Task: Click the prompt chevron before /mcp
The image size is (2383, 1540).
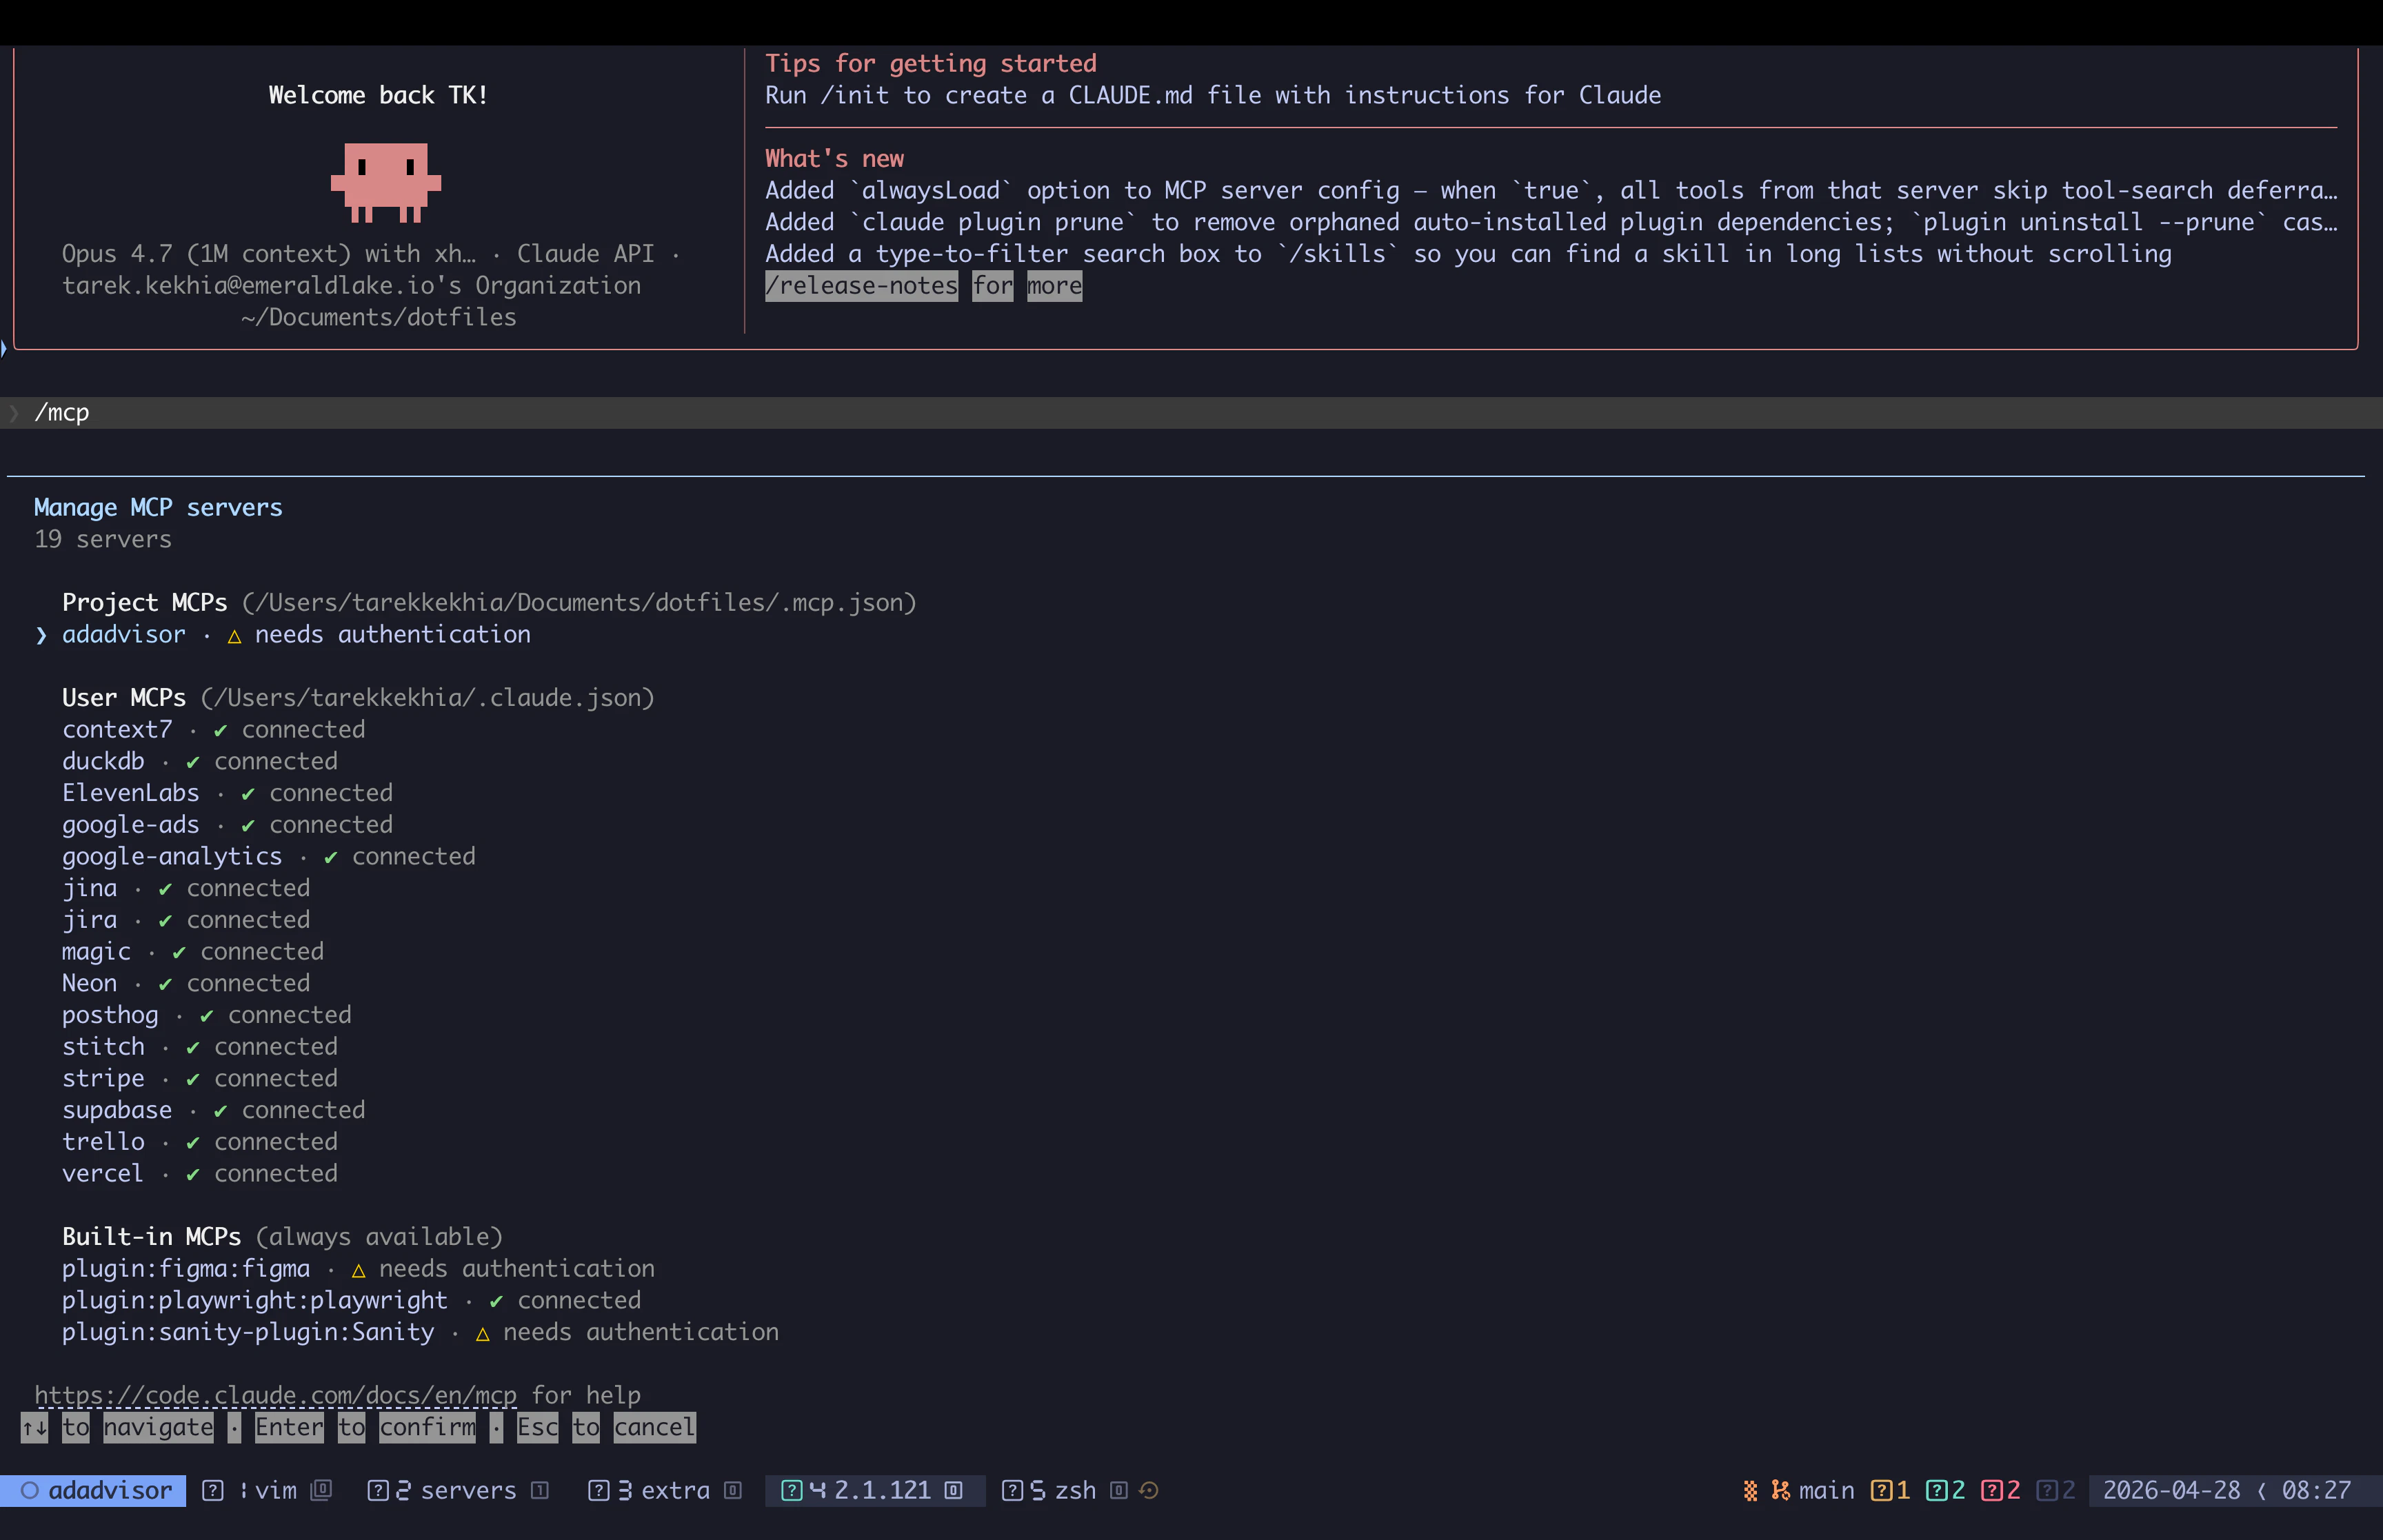Action: coord(13,412)
